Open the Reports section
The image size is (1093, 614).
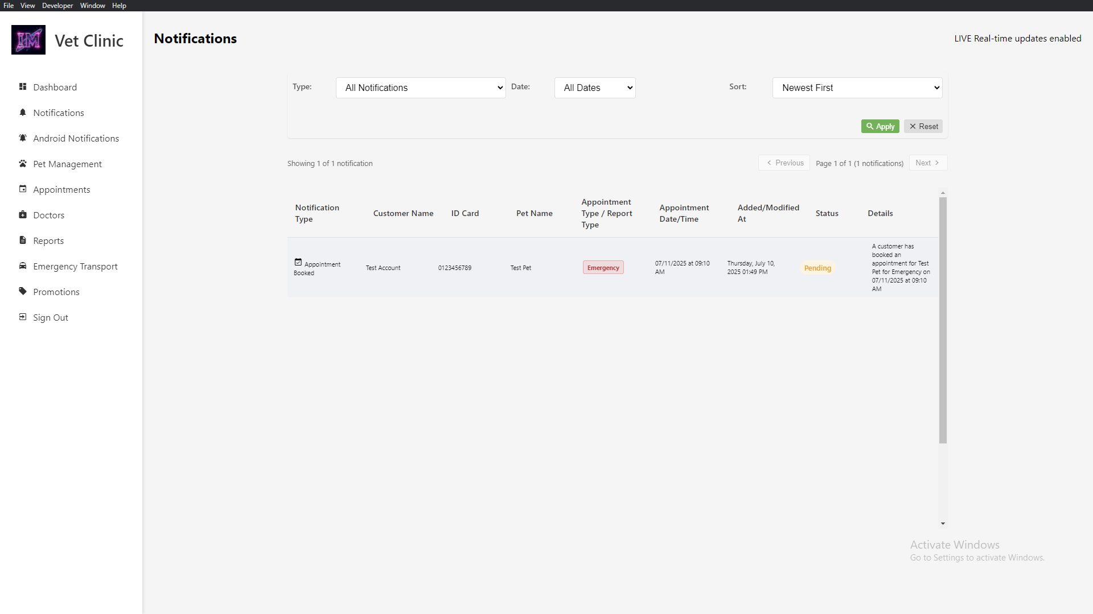point(48,240)
